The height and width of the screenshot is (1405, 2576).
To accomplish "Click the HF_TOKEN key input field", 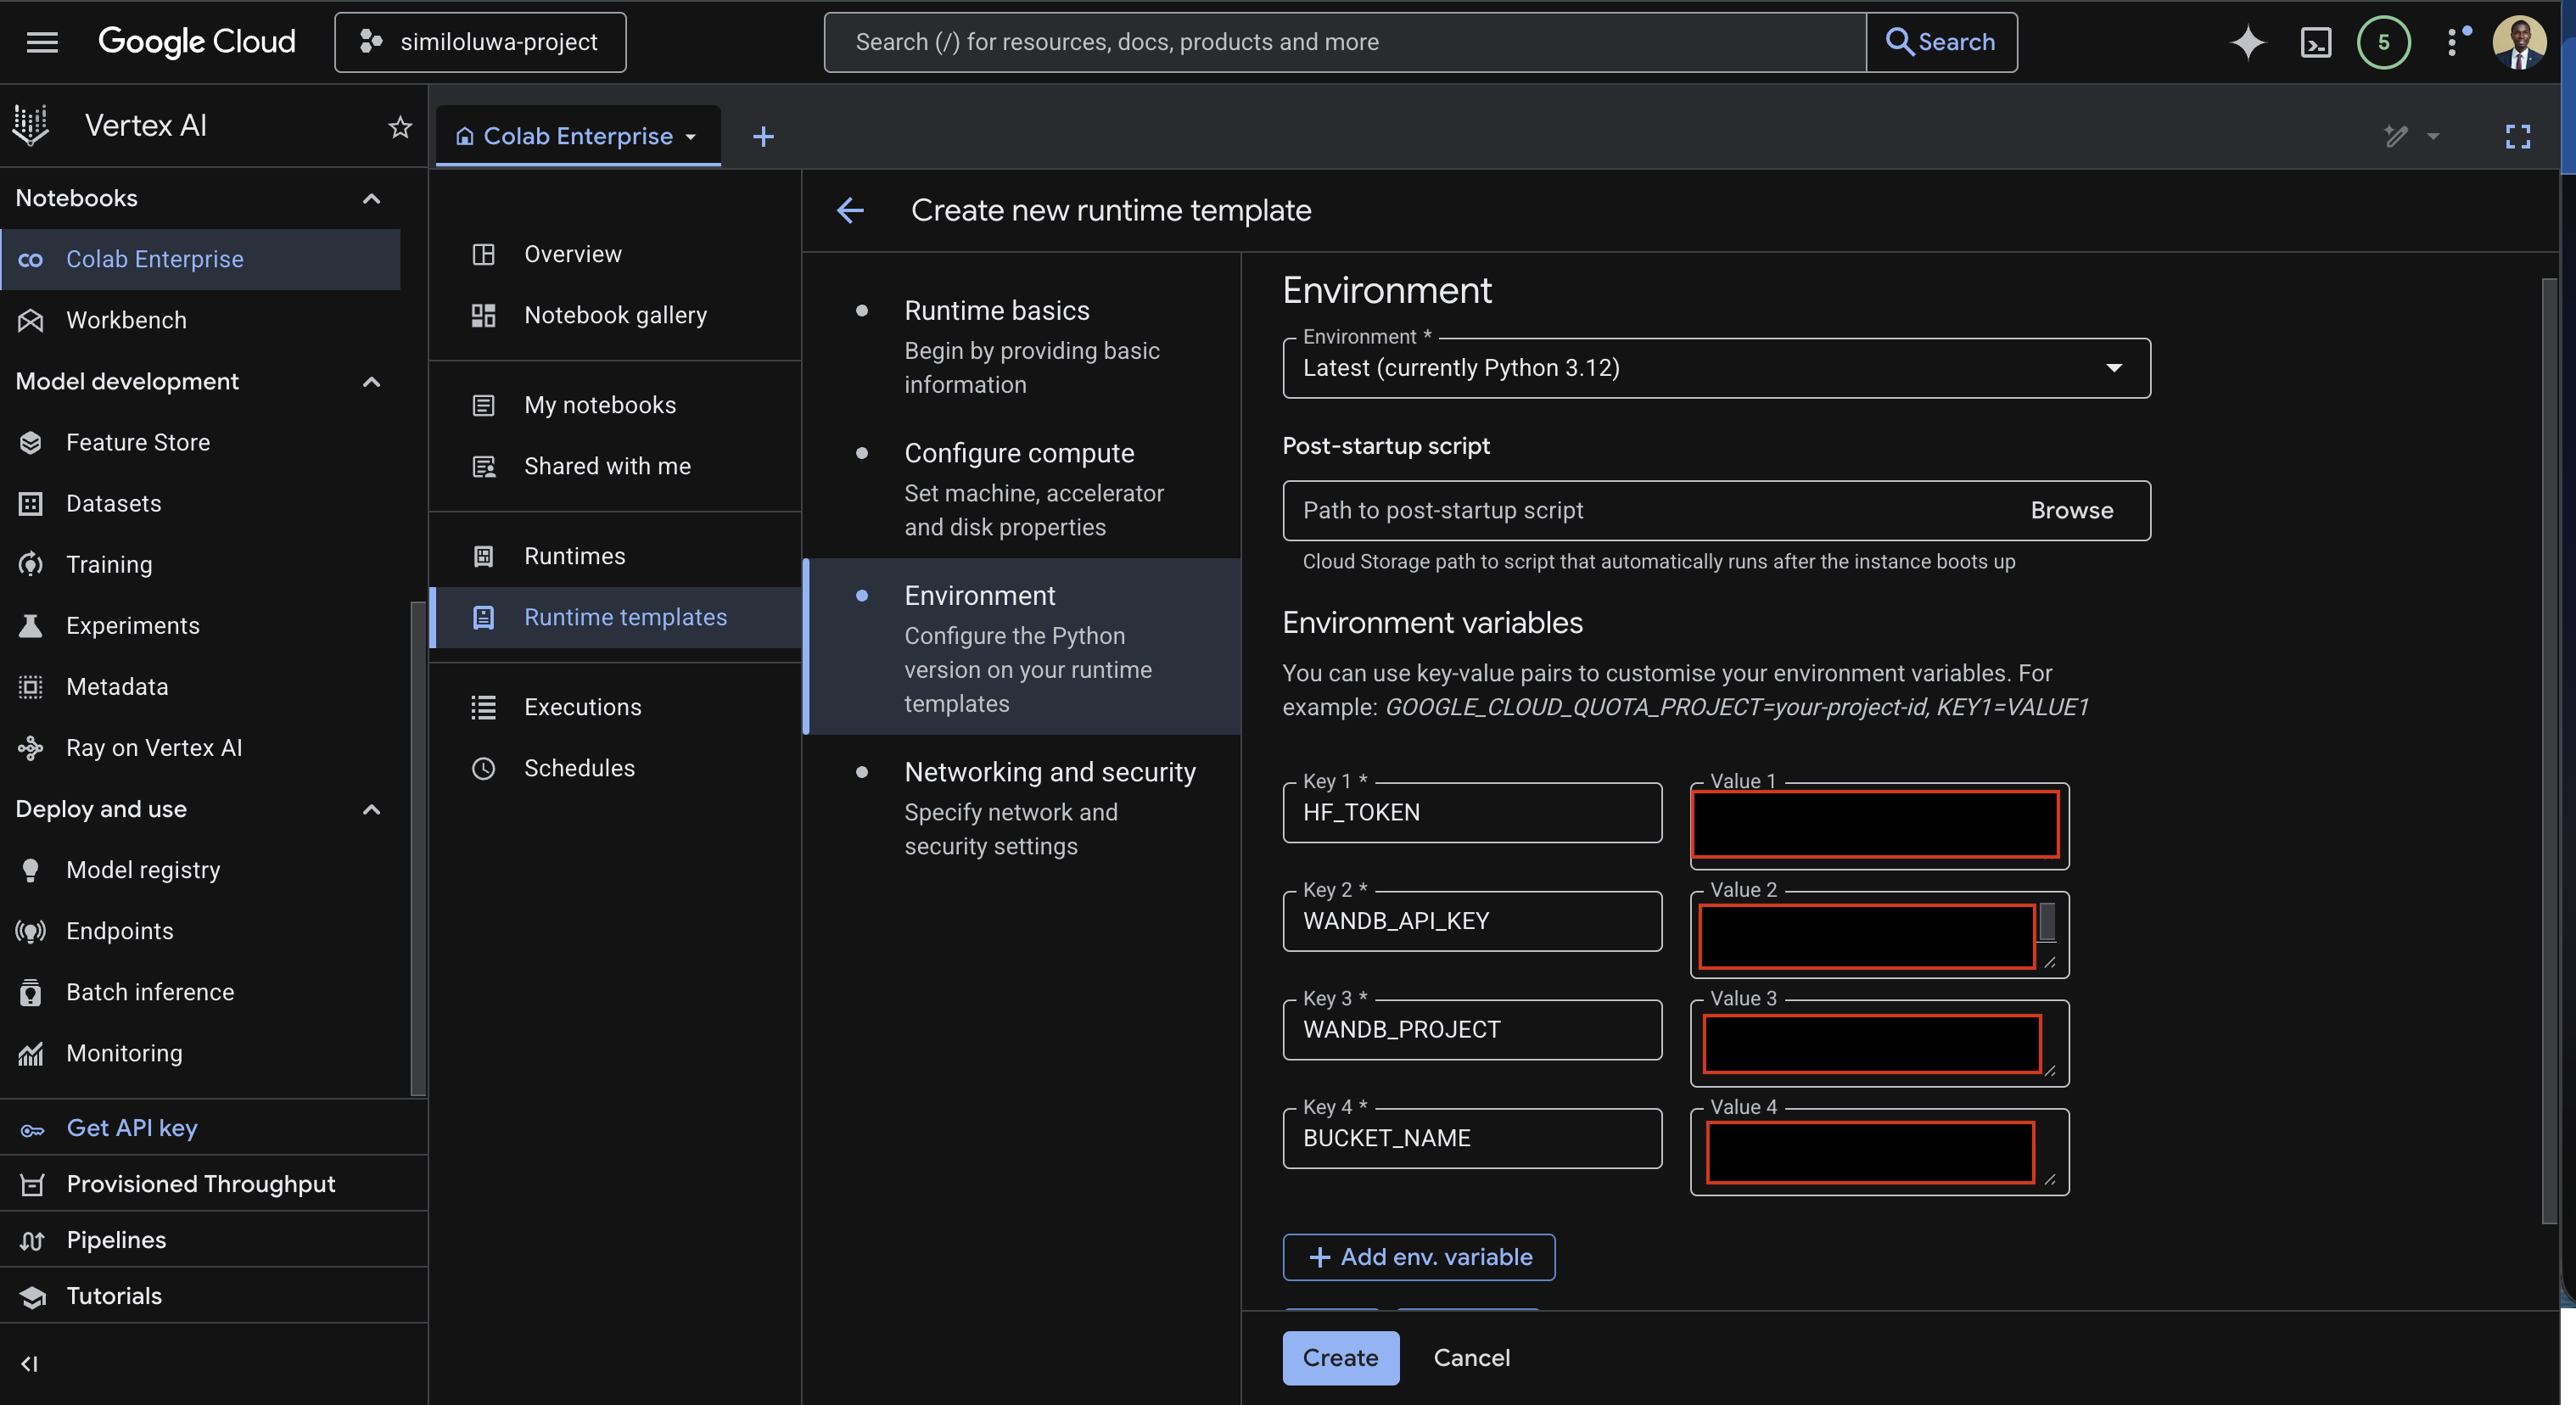I will click(x=1471, y=812).
